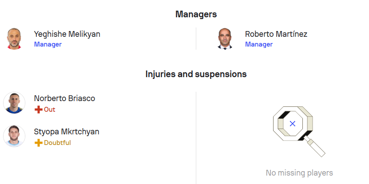The image size is (369, 184).
Task: Open Yeghishe Melikyan's manager photo
Action: tap(14, 39)
